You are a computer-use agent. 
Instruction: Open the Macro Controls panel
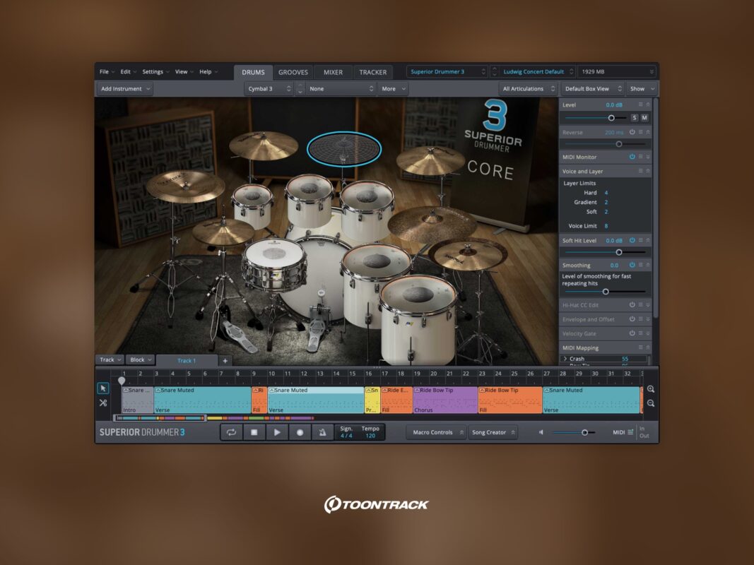click(437, 432)
